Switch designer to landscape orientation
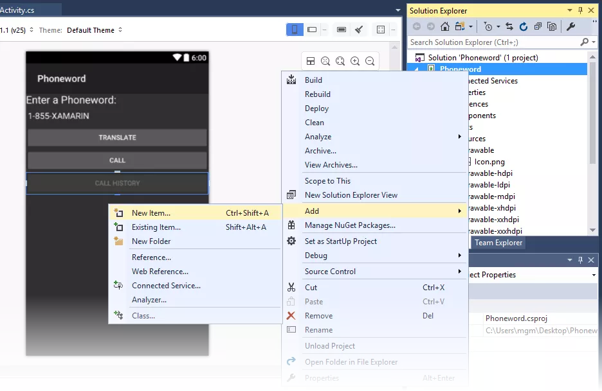 pyautogui.click(x=312, y=30)
